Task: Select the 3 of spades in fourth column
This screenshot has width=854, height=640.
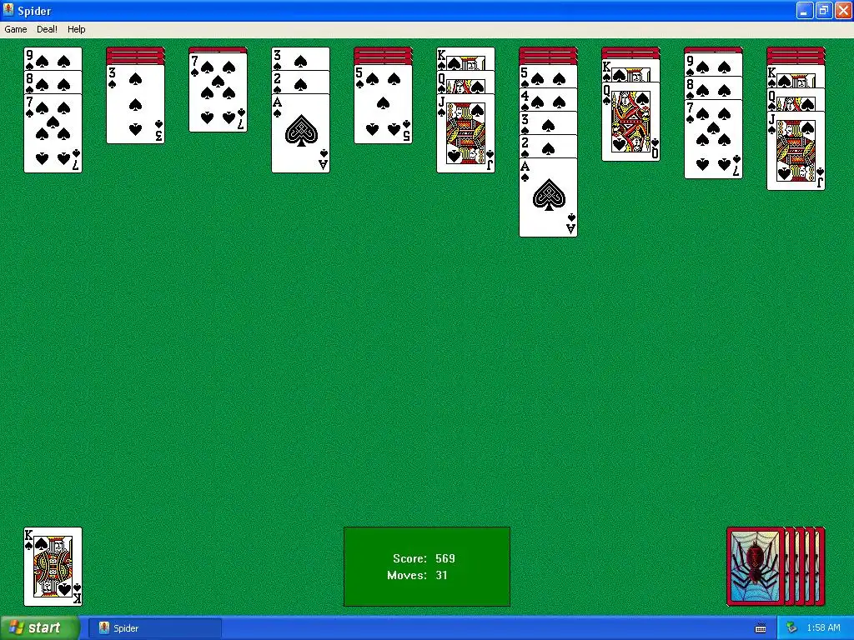Action: point(300,58)
